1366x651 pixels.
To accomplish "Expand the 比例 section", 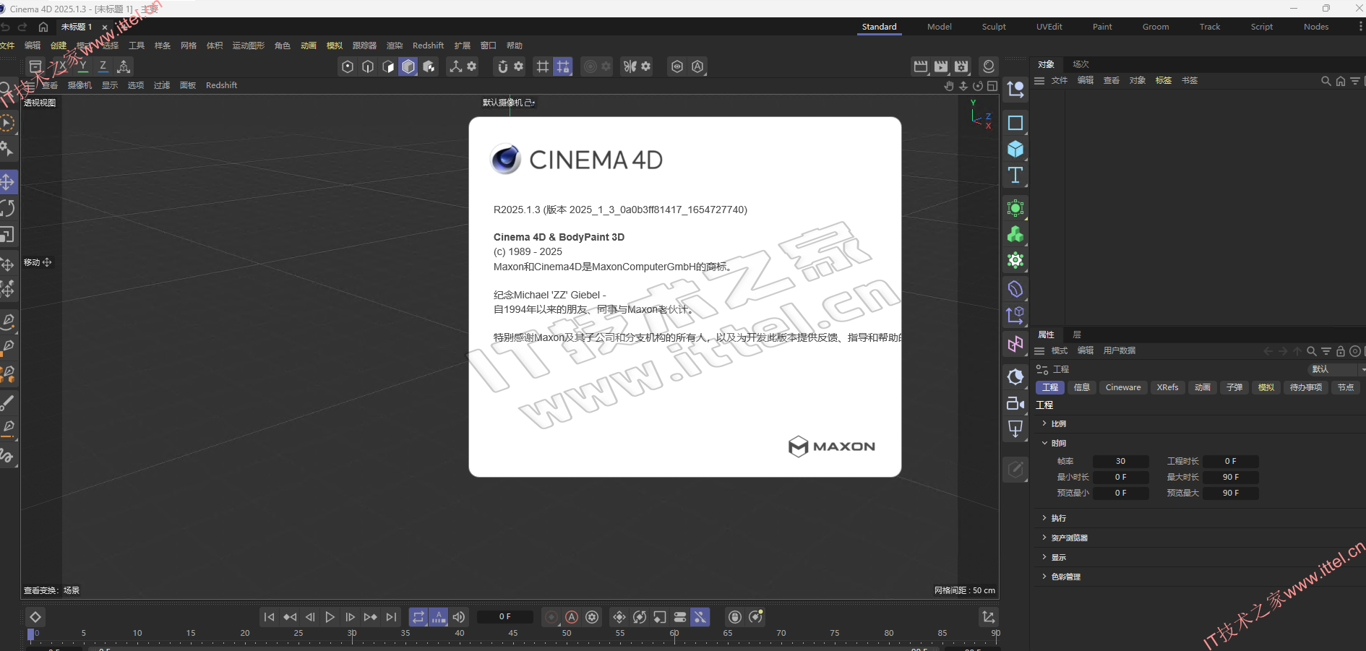I will point(1058,424).
